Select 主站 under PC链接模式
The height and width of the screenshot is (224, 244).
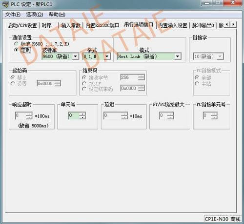203,84
